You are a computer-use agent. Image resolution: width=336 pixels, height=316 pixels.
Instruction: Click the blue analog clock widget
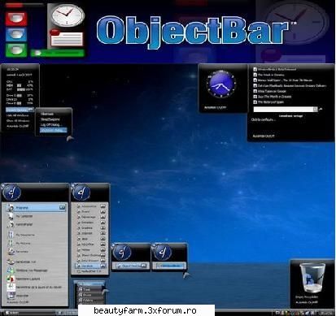(221, 84)
